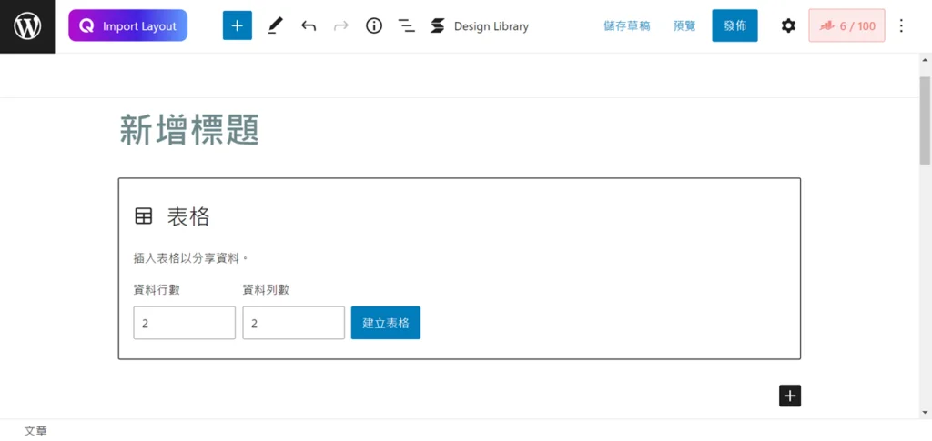Screen dimensions: 932x441
Task: Redo the last undone change
Action: 341,25
